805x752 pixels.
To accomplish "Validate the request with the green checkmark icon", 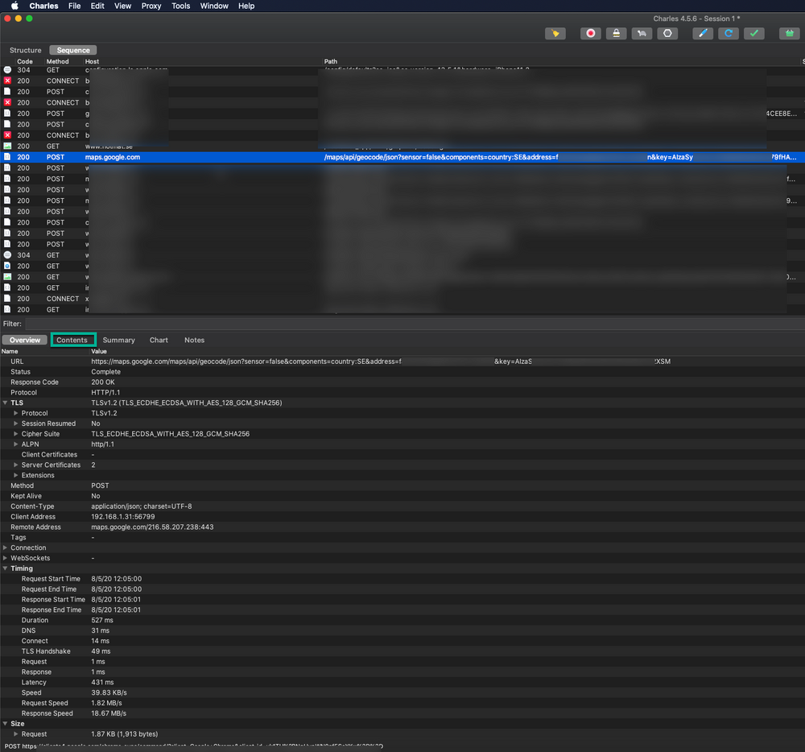I will (x=755, y=33).
